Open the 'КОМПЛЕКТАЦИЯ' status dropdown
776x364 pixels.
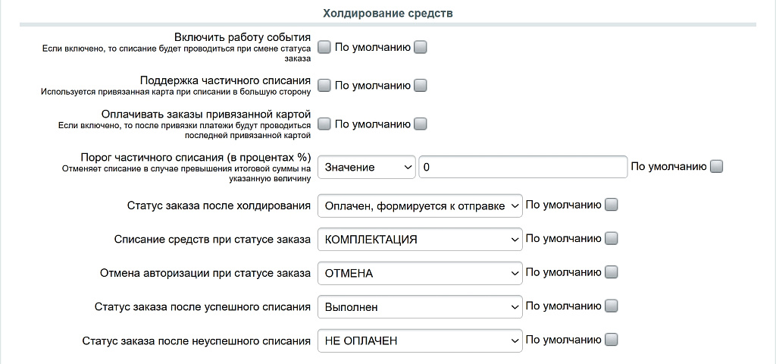point(420,240)
